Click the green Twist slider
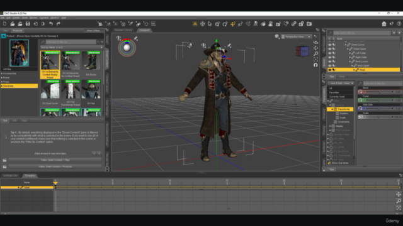Image resolution: width=403 pixels, height=226 pixels. point(379,100)
